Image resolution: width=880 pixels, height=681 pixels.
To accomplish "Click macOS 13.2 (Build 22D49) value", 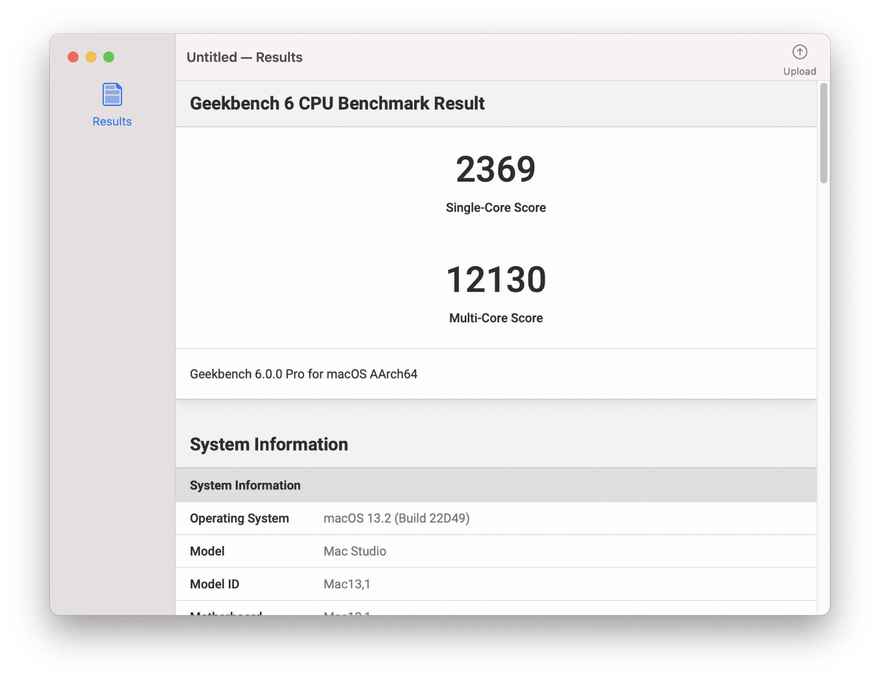I will click(397, 518).
